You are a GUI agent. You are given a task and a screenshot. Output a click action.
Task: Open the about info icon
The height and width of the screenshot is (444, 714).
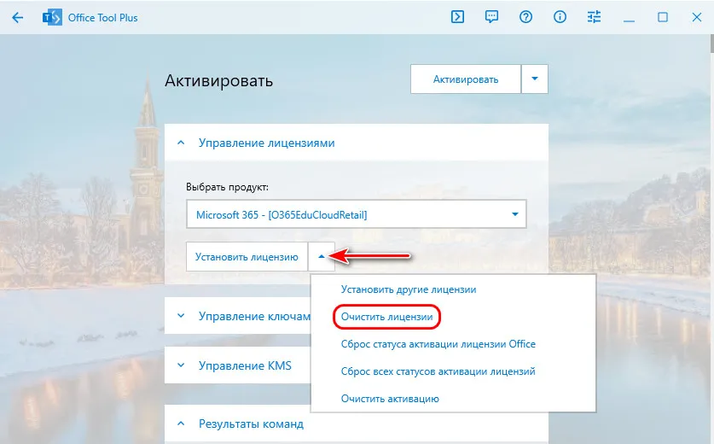[x=560, y=17]
